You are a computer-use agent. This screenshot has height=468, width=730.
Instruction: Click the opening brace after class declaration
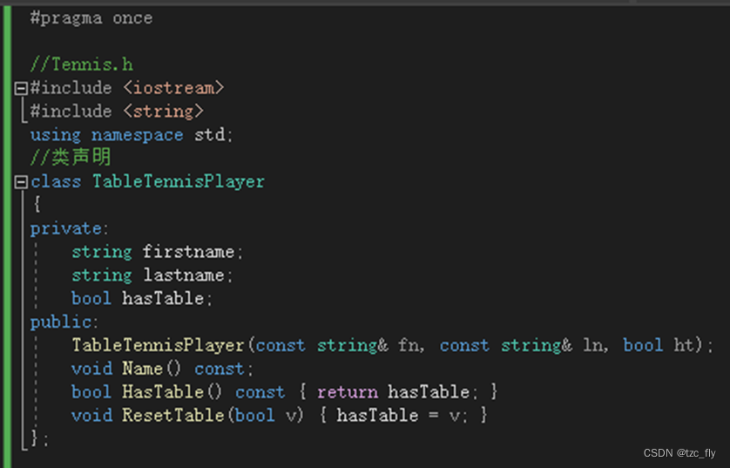coord(37,205)
